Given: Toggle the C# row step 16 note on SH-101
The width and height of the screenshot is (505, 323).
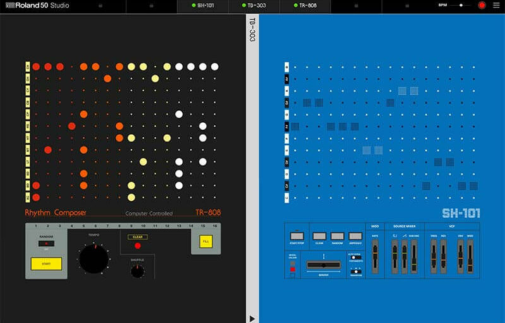Looking at the screenshot, I should coord(474,186).
